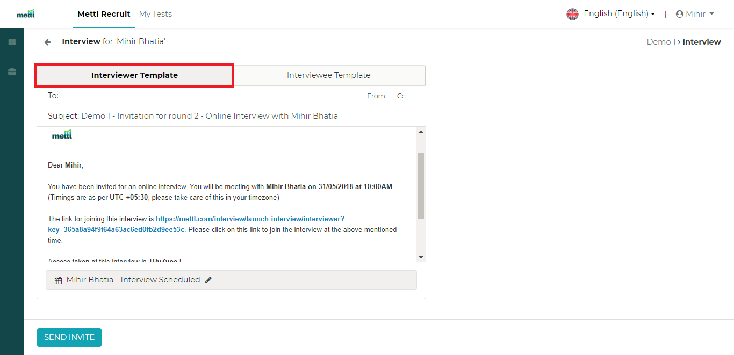
Task: Open the interviewer launch-interview link
Action: (196, 224)
